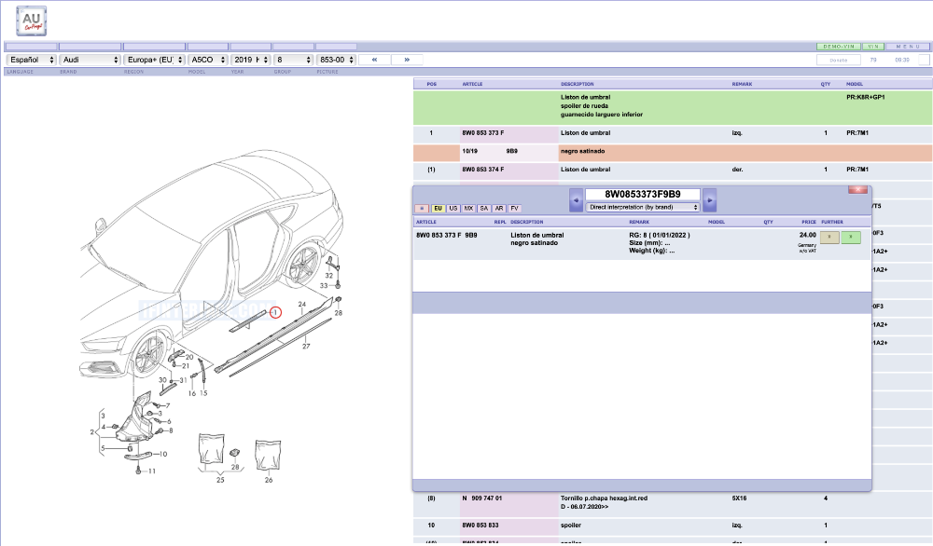Click callout number 31 in diagram

183,379
